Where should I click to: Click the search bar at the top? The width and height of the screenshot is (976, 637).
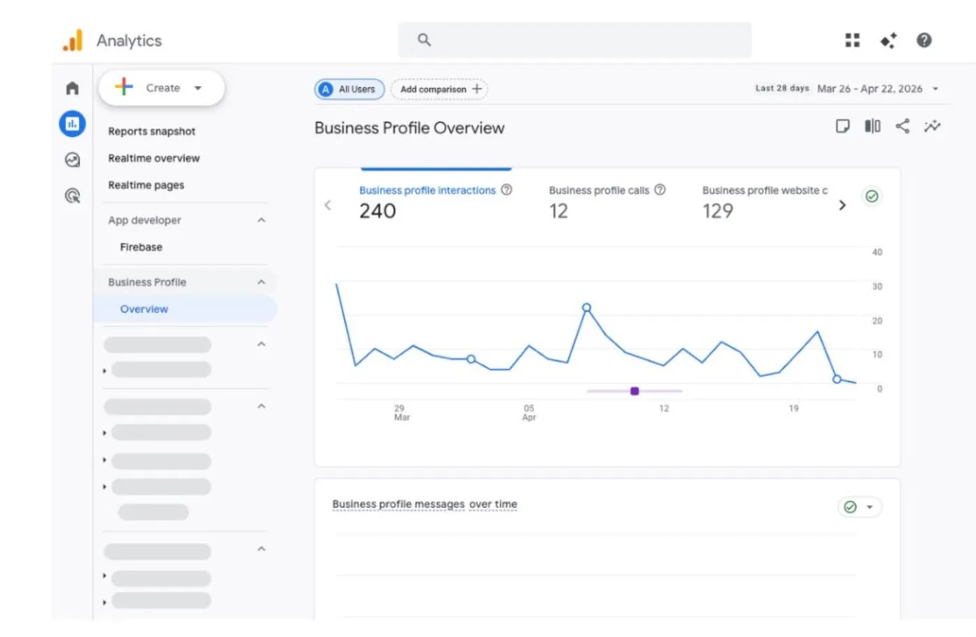574,40
